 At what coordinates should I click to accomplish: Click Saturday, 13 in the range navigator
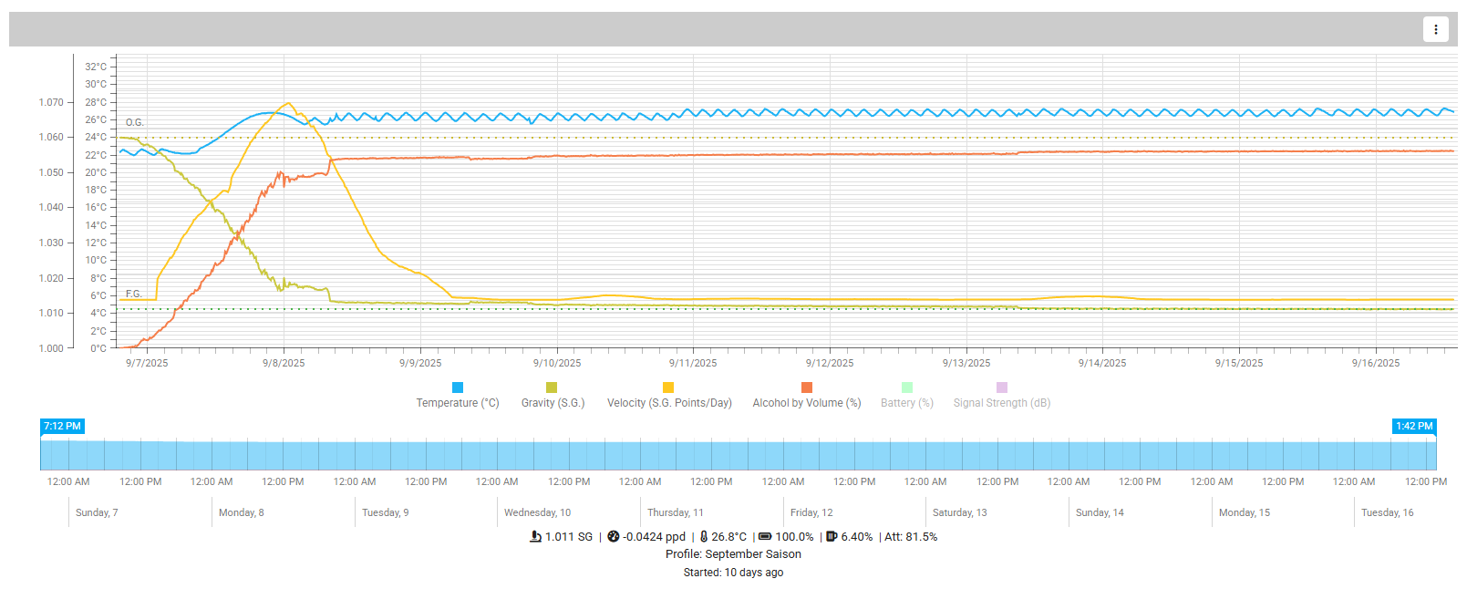pos(959,512)
